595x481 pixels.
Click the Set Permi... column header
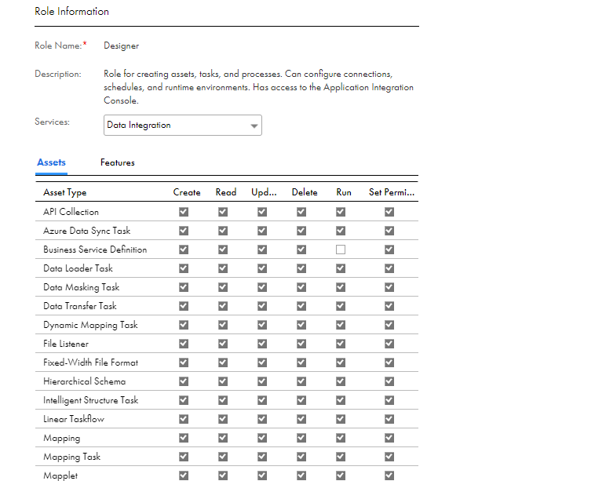point(392,192)
